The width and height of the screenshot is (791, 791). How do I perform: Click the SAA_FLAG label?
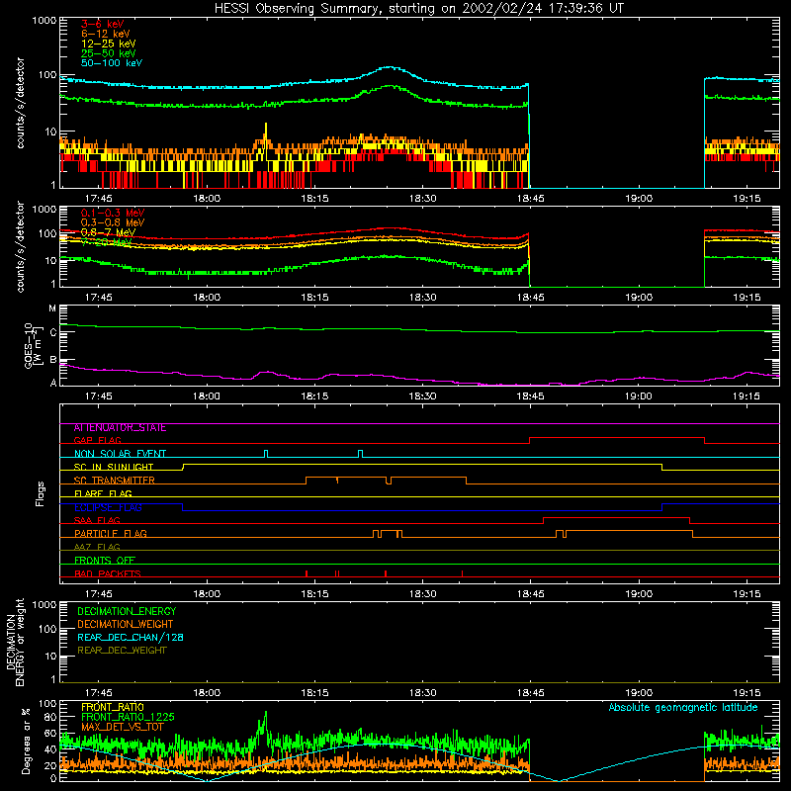click(x=97, y=520)
